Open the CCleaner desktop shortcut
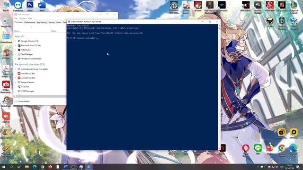This screenshot has height=170, width=303. click(x=6, y=54)
